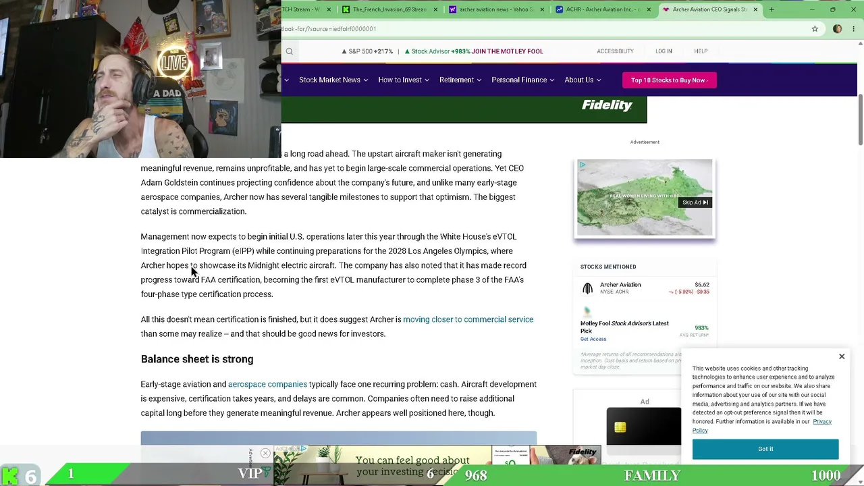Screen dimensions: 864x486
Task: Click the chart favicon on the ACHR tab
Action: [560, 9]
